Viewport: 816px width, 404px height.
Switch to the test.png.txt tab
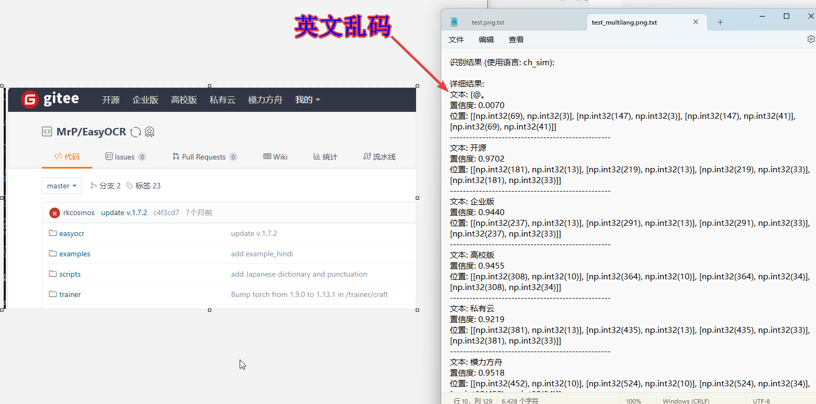tap(488, 21)
